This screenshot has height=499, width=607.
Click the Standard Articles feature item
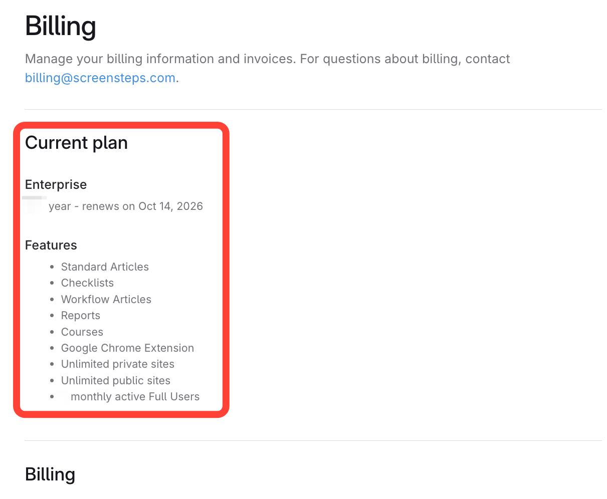tap(105, 267)
